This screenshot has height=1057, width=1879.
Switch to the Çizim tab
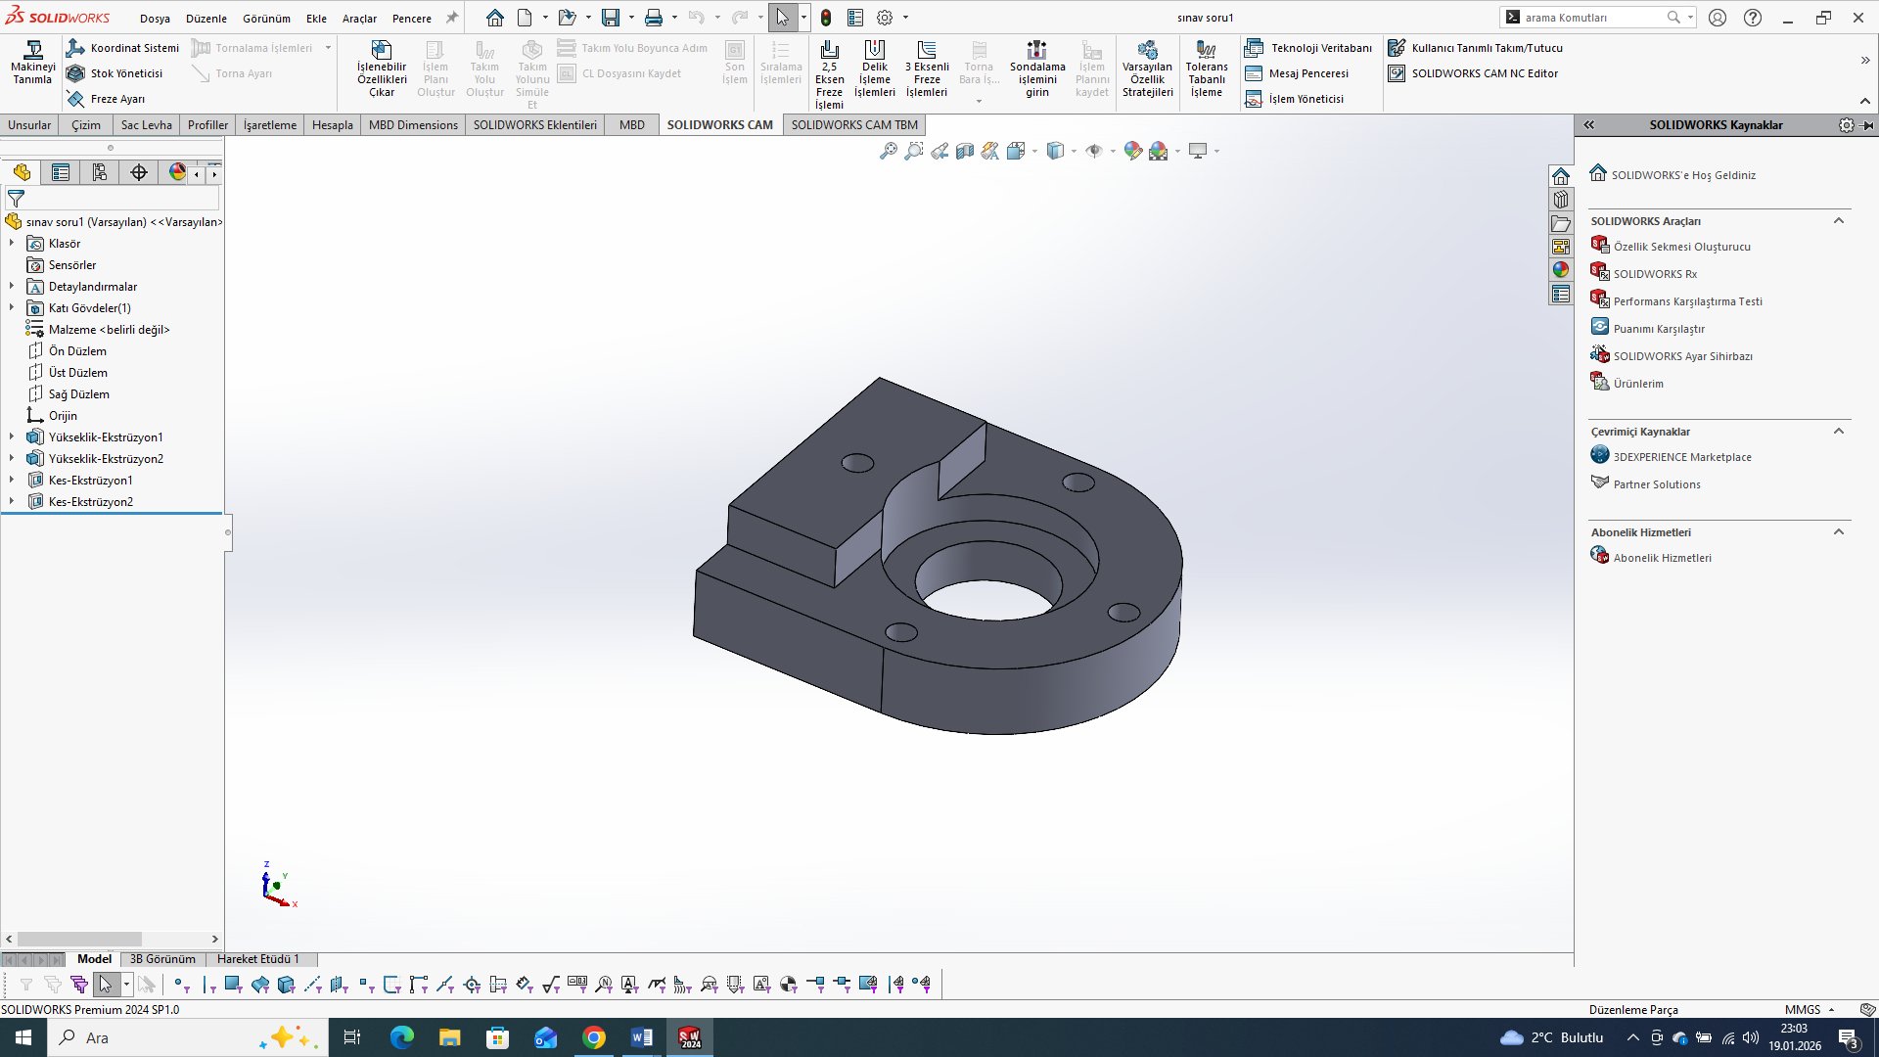pyautogui.click(x=85, y=125)
